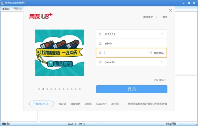The height and width of the screenshot is (126, 198).
Task: Minimize the 用友U8 system management window
Action: pos(183,3)
